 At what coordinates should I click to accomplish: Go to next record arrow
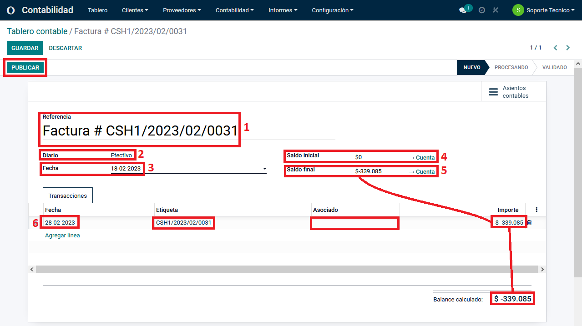click(x=568, y=48)
